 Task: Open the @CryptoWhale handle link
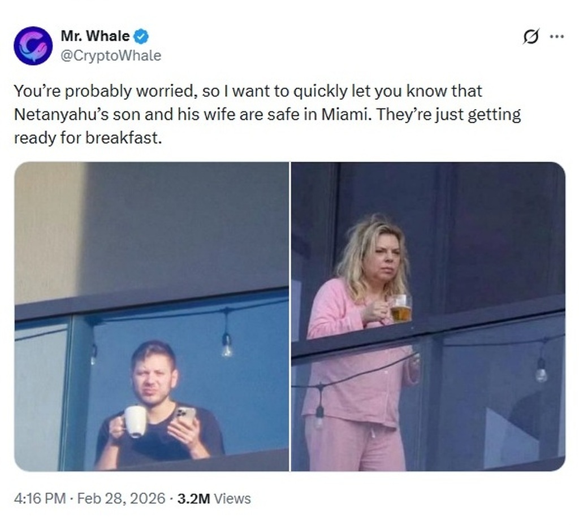(x=111, y=55)
